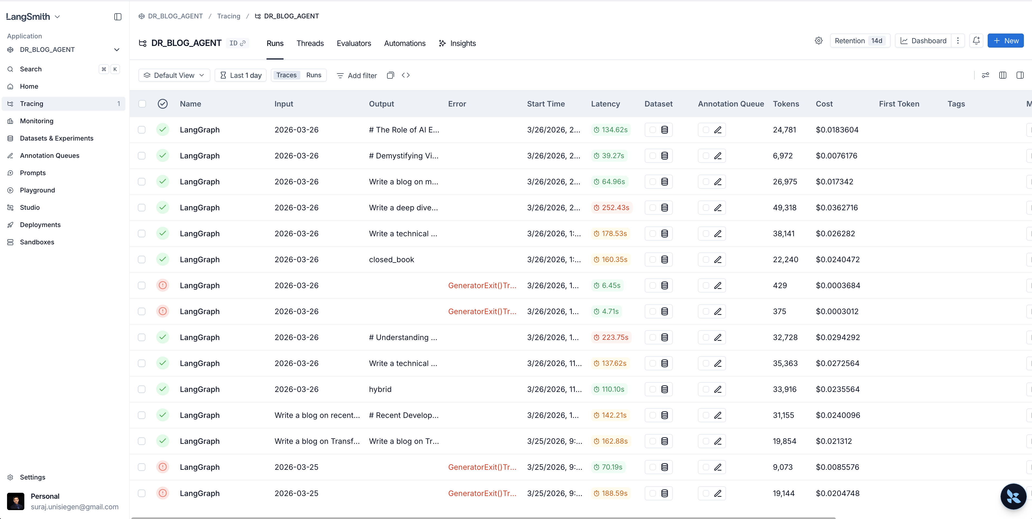Switch the Traces/Runs toggle to Runs
1032x519 pixels.
313,75
